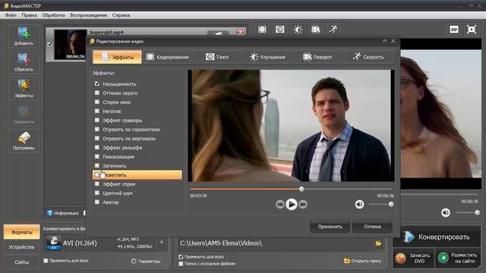
Task: Enable the Цветной шум effect
Action: (x=97, y=193)
